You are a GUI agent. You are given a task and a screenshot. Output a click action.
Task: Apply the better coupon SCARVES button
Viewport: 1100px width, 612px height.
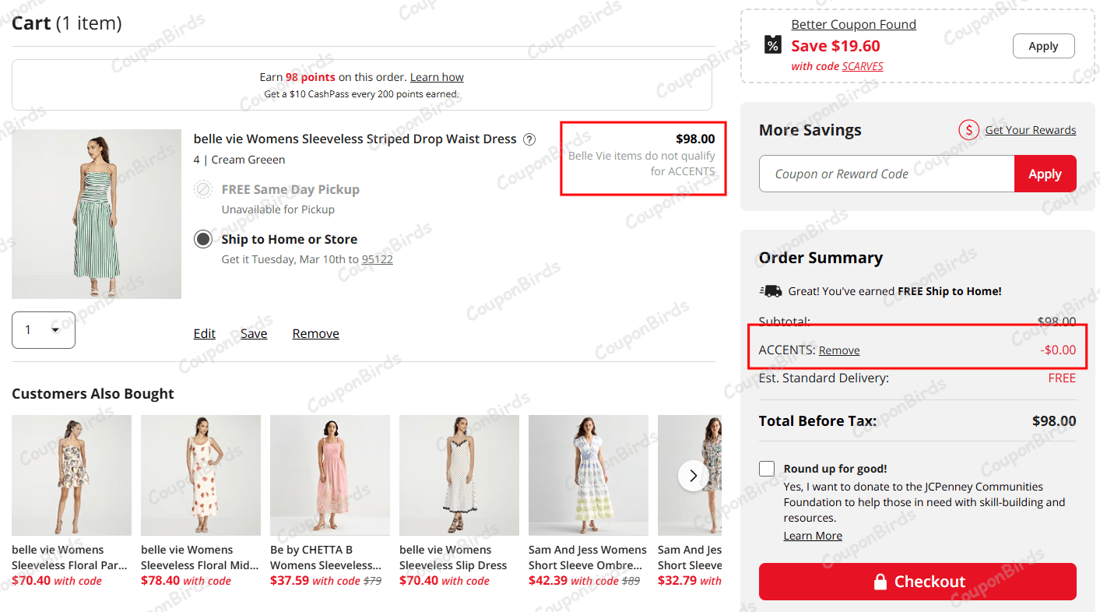pos(1043,46)
